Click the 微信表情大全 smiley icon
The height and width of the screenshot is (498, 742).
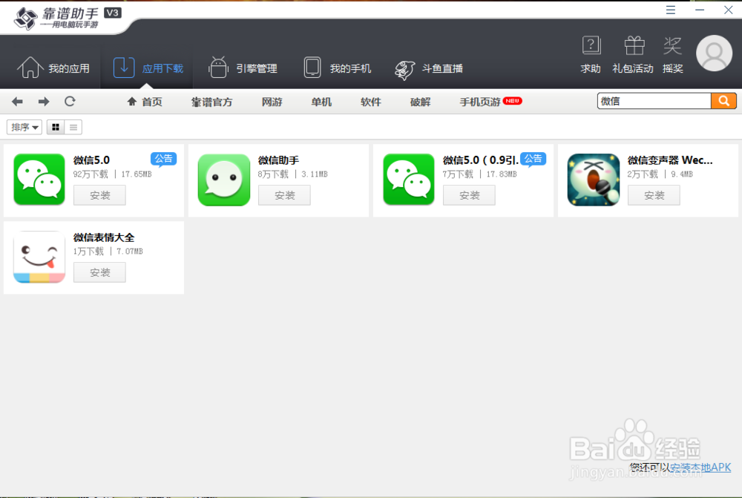[x=39, y=257]
